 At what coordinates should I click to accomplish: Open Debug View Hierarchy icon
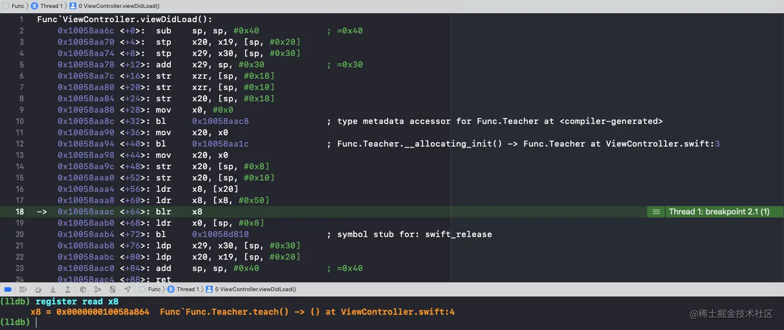pyautogui.click(x=83, y=289)
